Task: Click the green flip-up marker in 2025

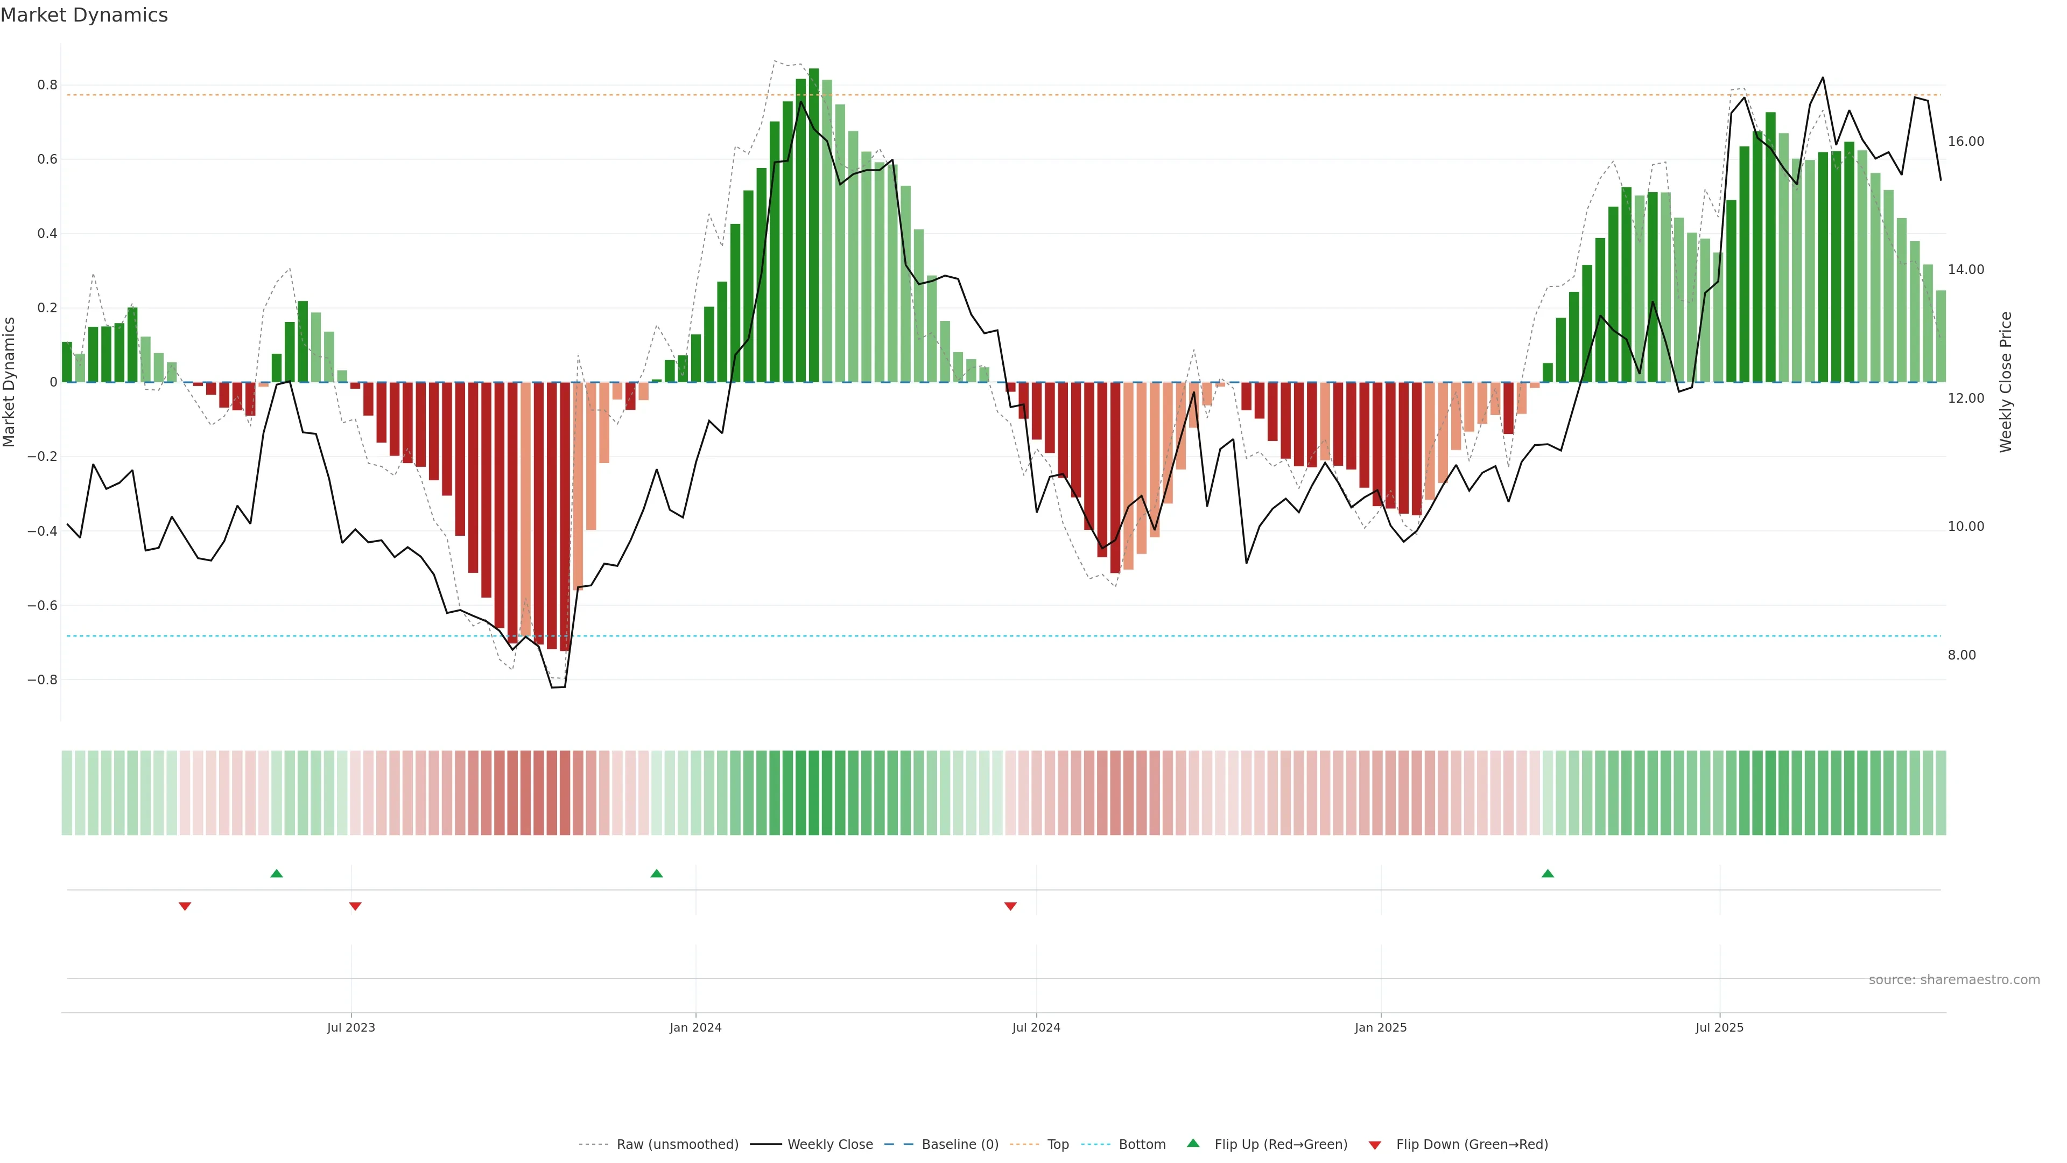Action: click(x=1548, y=873)
